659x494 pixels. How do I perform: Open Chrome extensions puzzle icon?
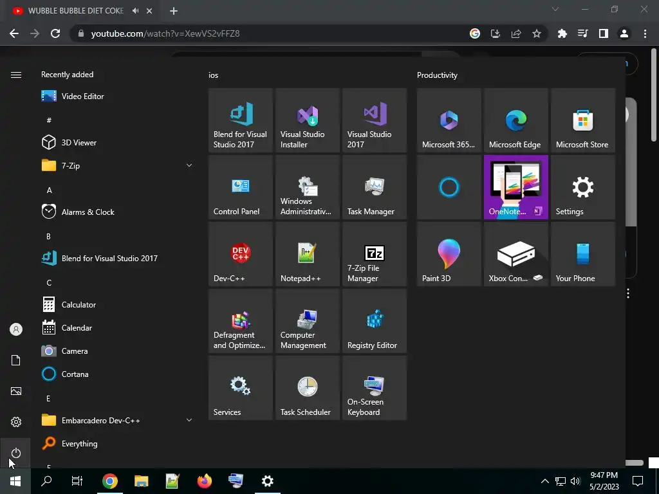point(562,33)
